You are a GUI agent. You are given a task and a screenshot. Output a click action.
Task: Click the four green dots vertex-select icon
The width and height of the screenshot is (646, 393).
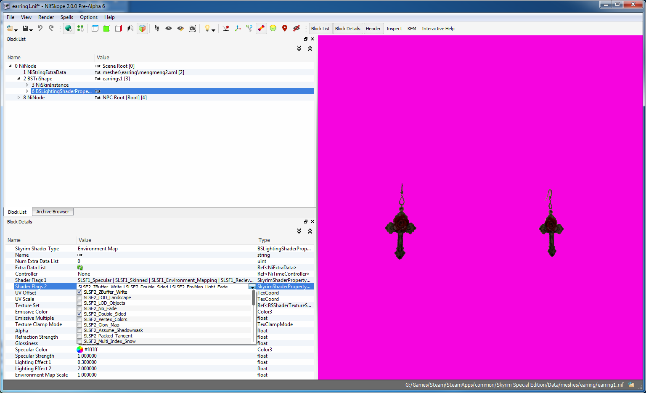coord(80,28)
